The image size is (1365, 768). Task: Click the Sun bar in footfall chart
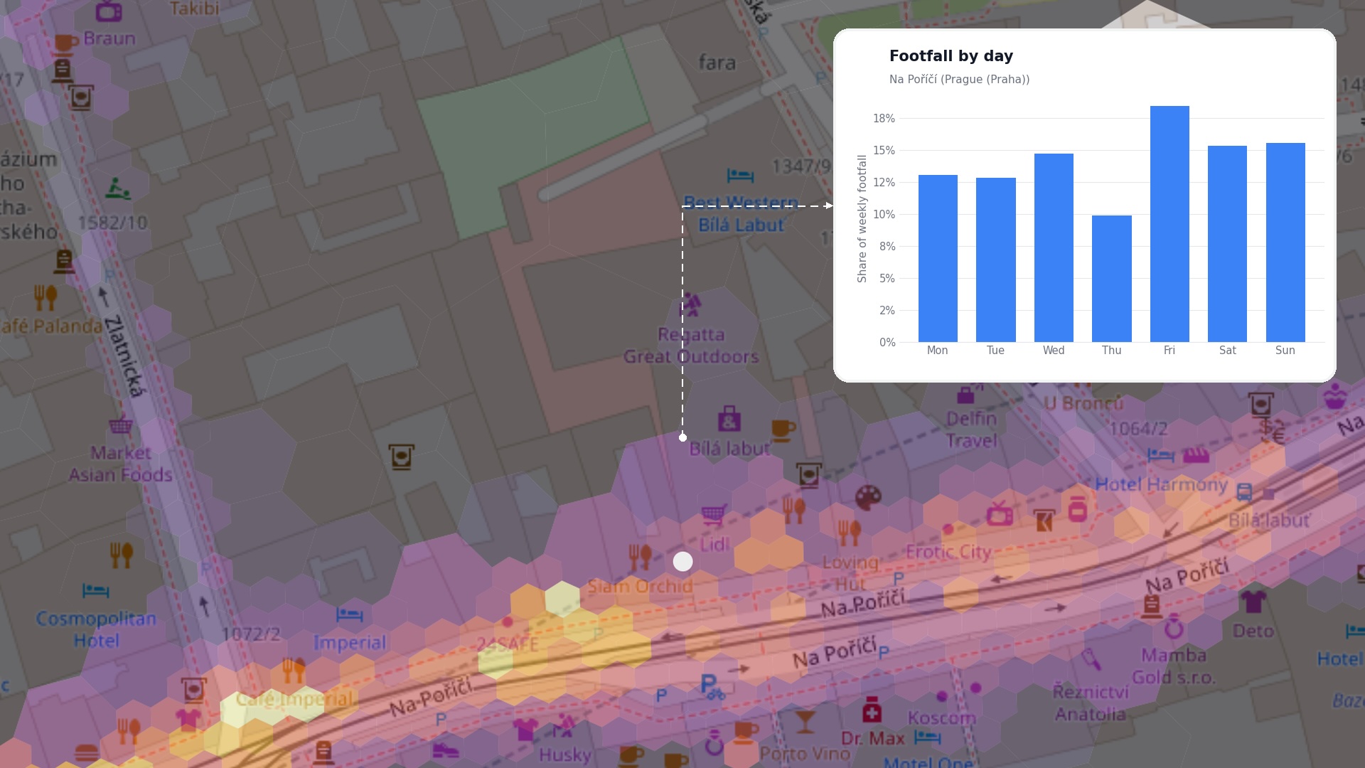pos(1285,242)
